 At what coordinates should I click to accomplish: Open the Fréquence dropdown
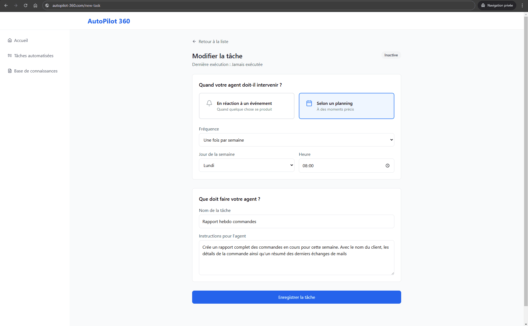coord(296,140)
